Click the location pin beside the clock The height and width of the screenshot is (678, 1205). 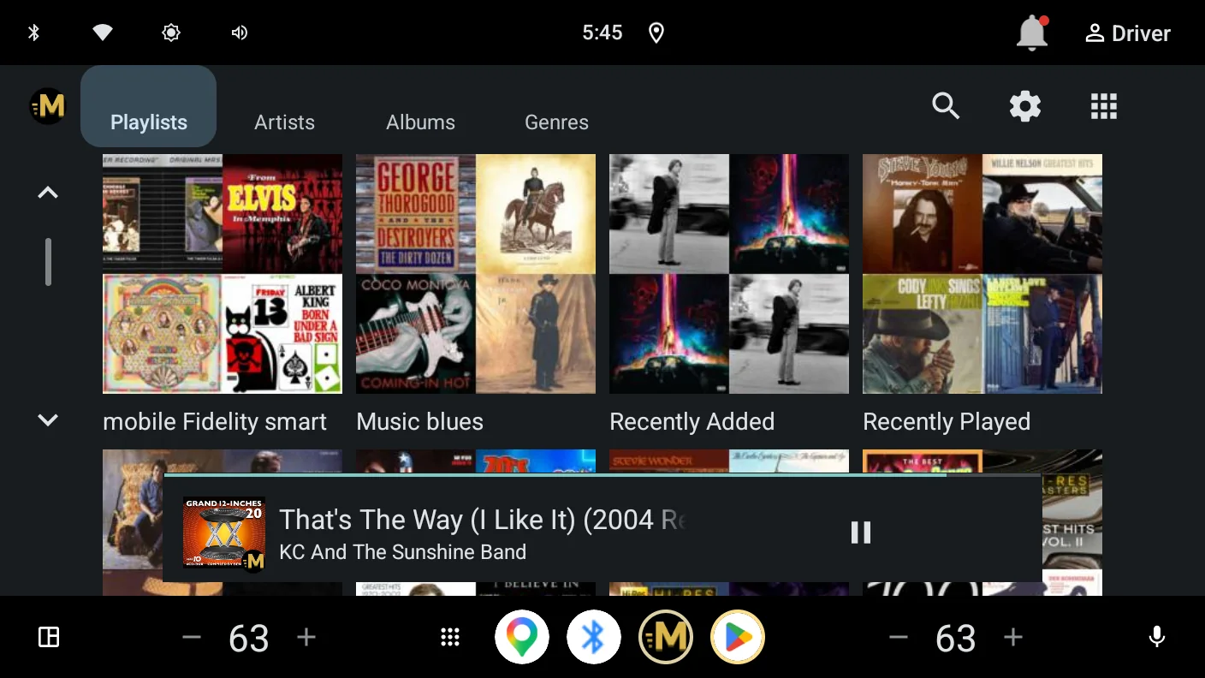tap(656, 33)
